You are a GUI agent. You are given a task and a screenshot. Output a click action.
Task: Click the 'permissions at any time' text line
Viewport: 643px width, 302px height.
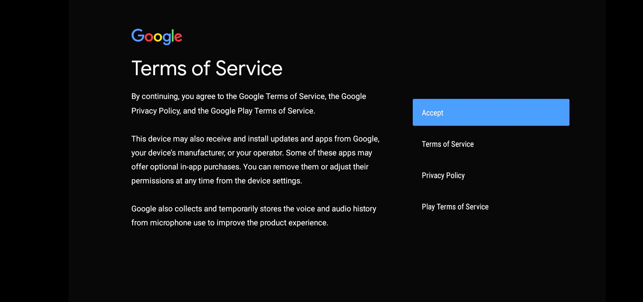point(217,181)
